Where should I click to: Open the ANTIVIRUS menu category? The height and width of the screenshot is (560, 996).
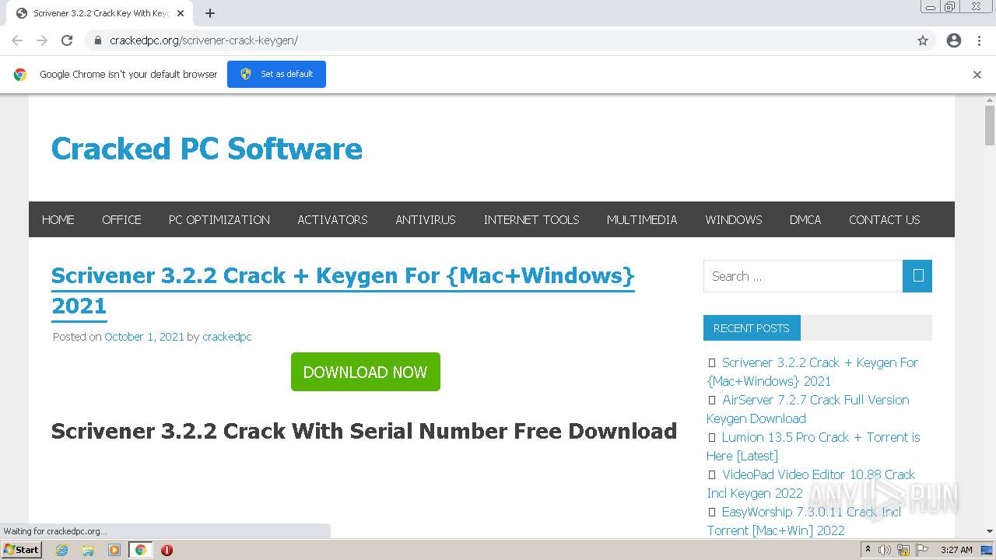coord(426,219)
